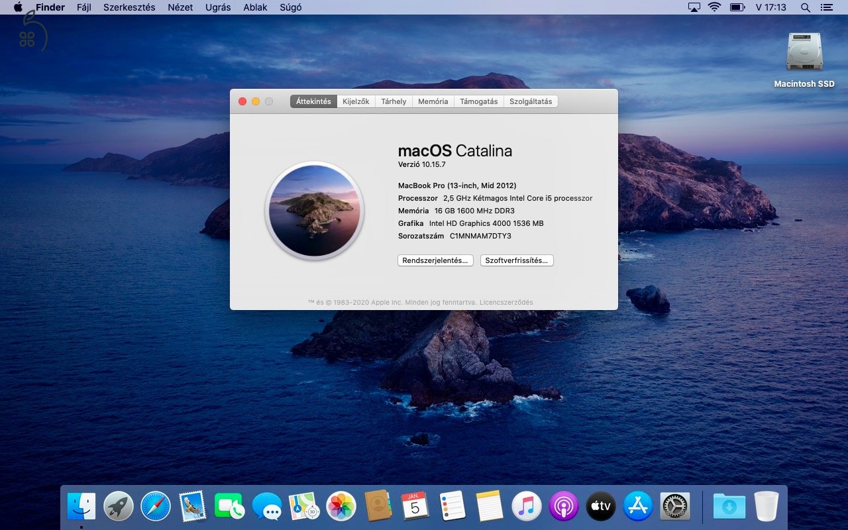Open Downloads folder in Dock

(x=729, y=507)
